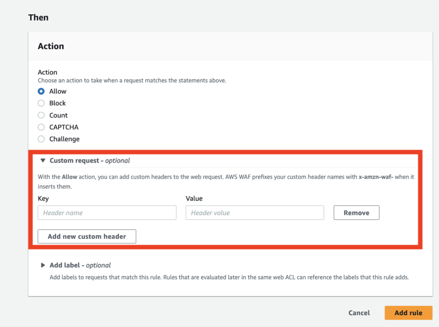This screenshot has height=327, width=439.
Task: Select the Count action
Action: coord(41,115)
